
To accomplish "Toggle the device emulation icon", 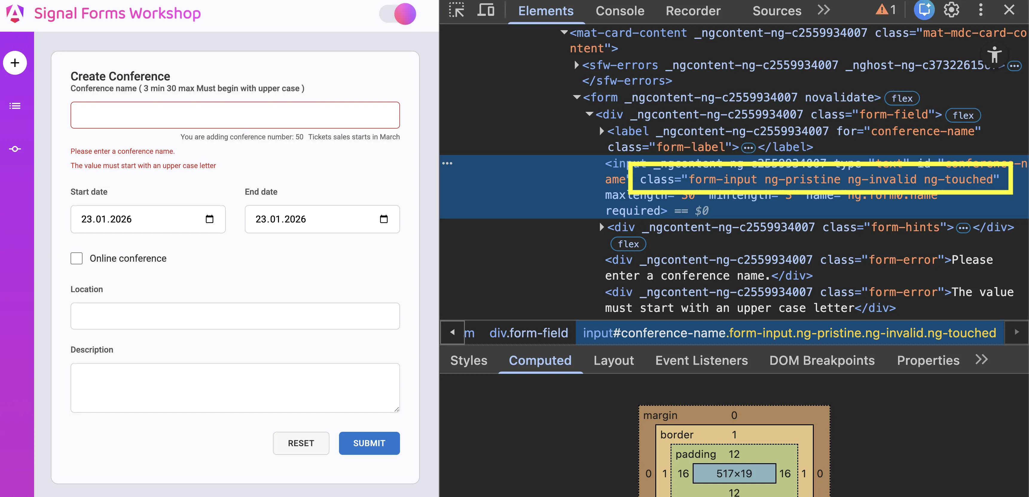I will [x=485, y=10].
